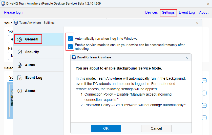Click the Team Anywhere - Settings window icon
This screenshot has height=135, width=212.
[16, 23]
